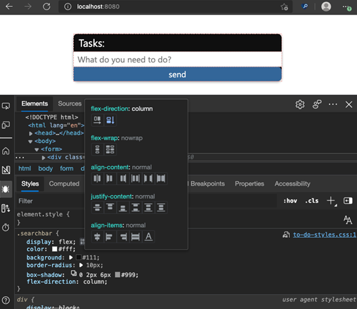
Task: Click the blue send button
Action: [177, 75]
